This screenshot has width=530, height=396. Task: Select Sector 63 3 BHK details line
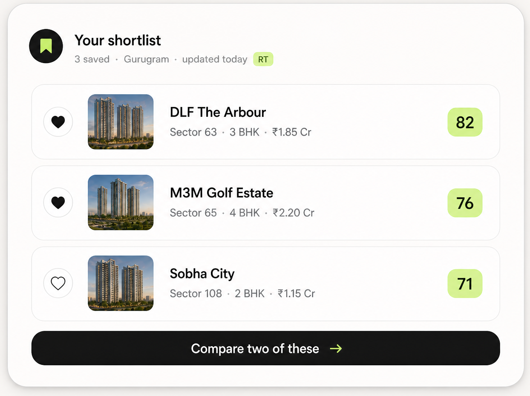[240, 132]
